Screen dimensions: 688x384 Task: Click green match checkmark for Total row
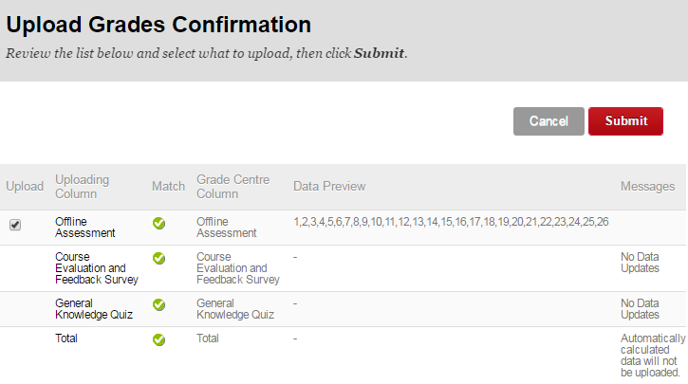point(159,339)
